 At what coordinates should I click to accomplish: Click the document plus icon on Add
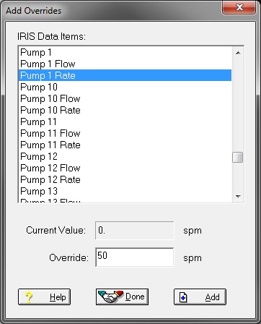pos(183,297)
